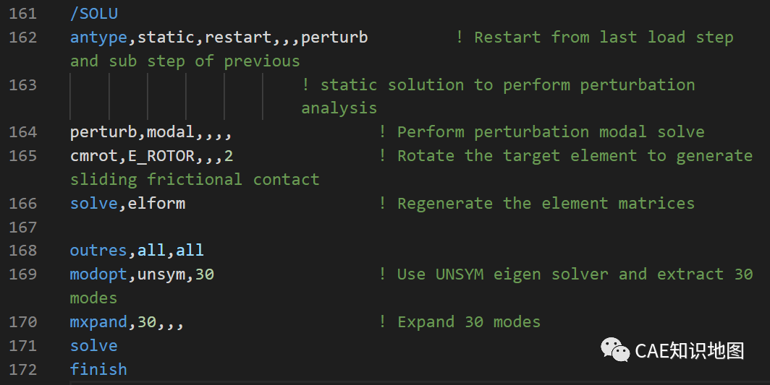Click the solve keyword on line 166
The image size is (770, 385).
click(94, 204)
